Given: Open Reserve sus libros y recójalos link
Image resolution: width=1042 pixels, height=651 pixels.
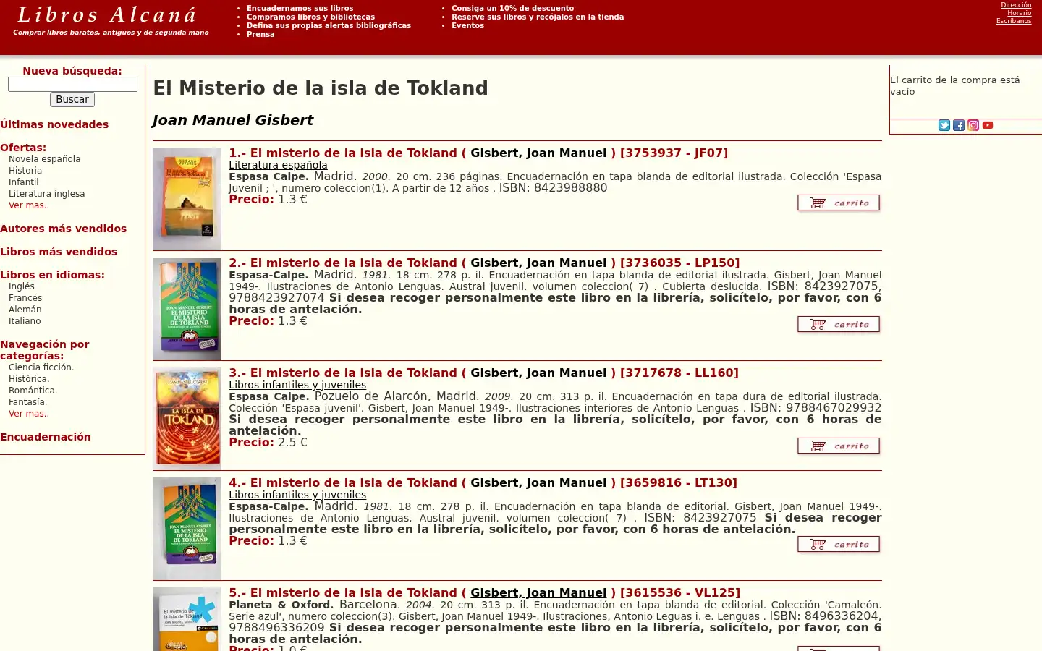Looking at the screenshot, I should (538, 17).
